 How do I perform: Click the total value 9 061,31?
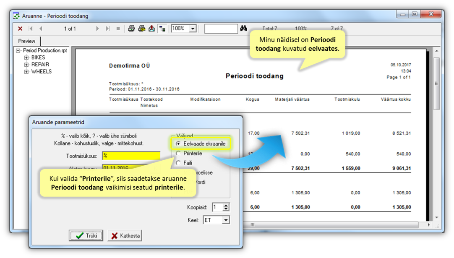click(x=402, y=168)
